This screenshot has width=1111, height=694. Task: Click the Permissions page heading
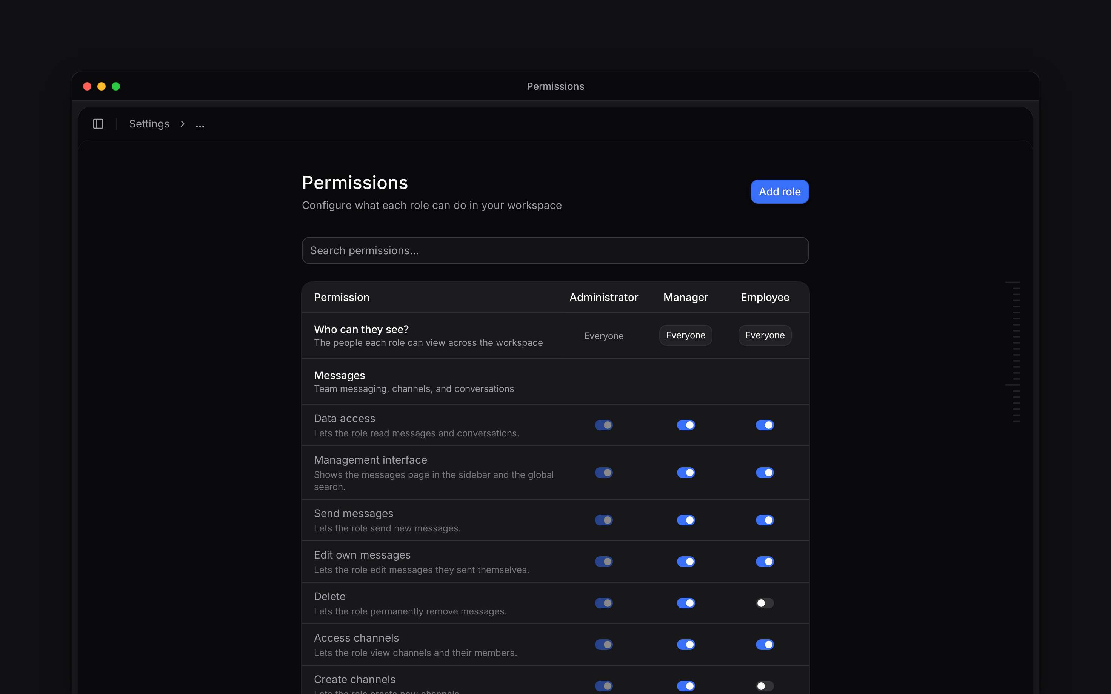[355, 183]
